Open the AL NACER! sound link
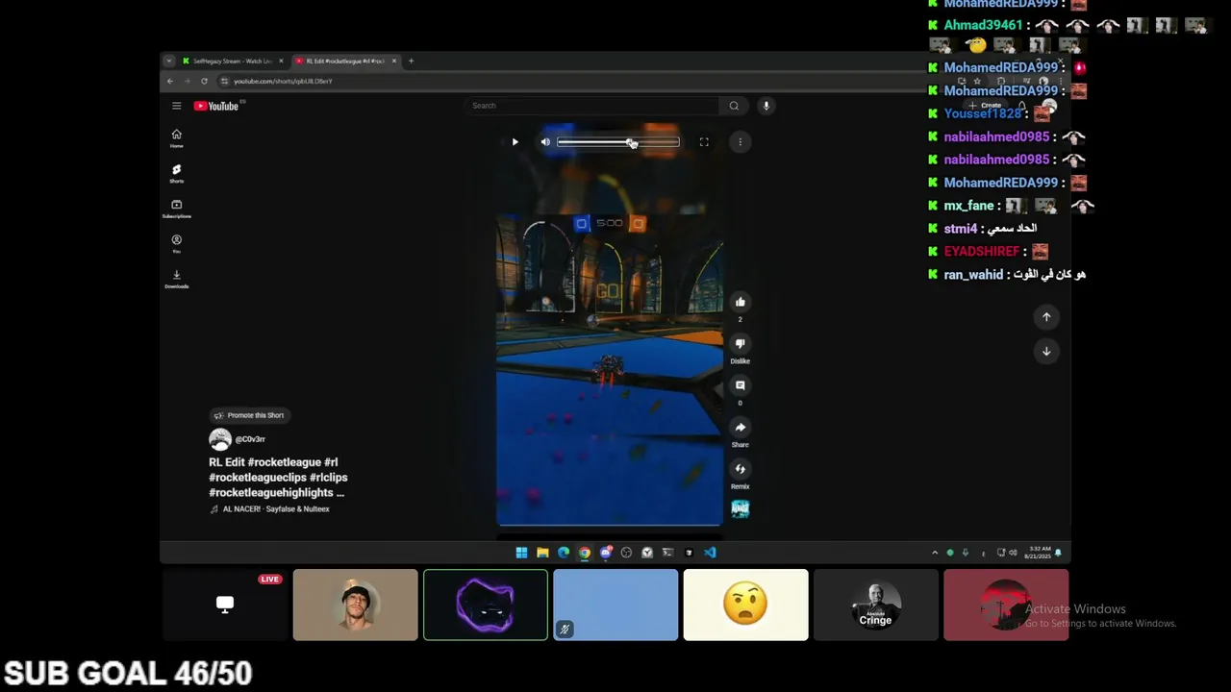Screen dimensions: 1231x692 coord(276,509)
